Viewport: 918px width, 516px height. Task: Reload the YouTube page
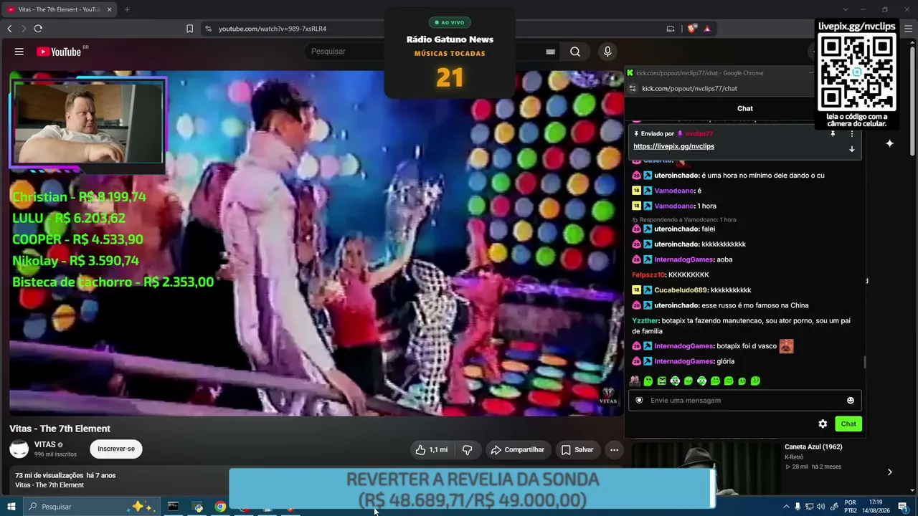[38, 29]
